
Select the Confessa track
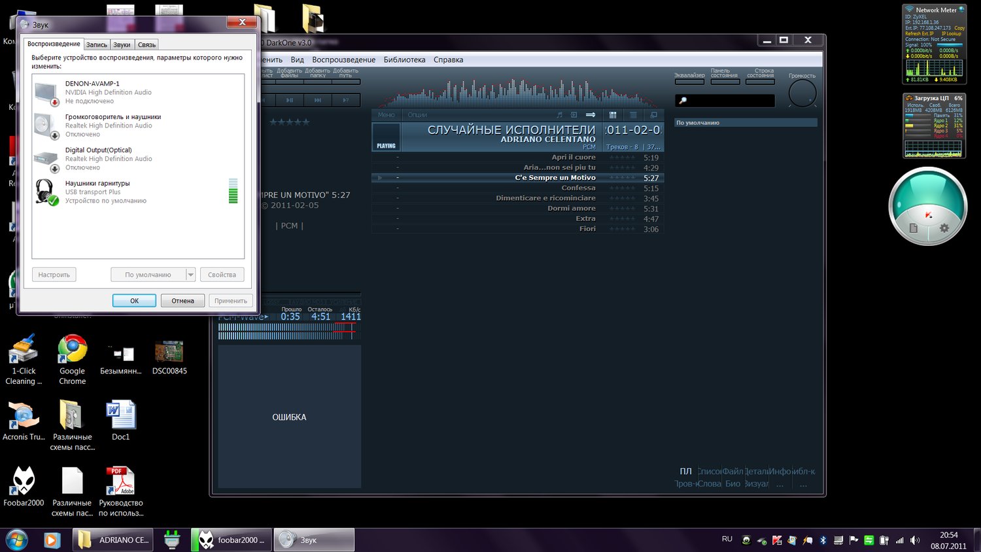517,188
